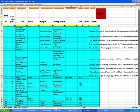Screen dimensions: 140x112
Task: Open the column G filter dropdown
Action: coord(76,25)
